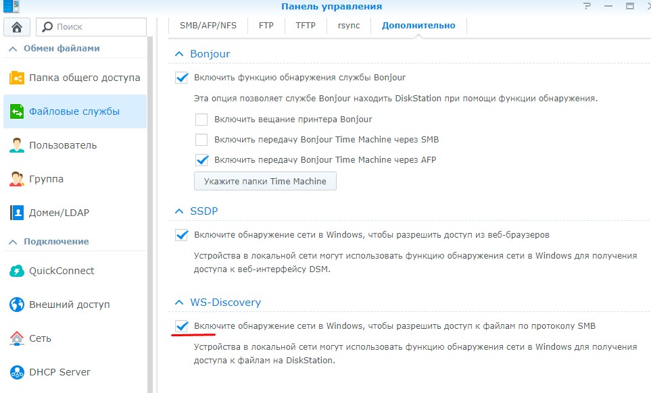Click the Внешний доступ label text
Screen dimensions: 651x393
[x=70, y=305]
